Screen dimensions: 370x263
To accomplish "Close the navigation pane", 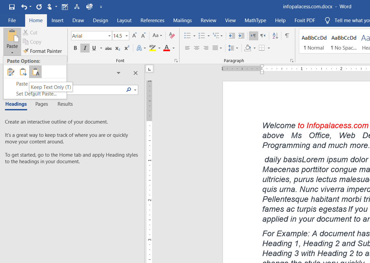I will click(x=136, y=73).
